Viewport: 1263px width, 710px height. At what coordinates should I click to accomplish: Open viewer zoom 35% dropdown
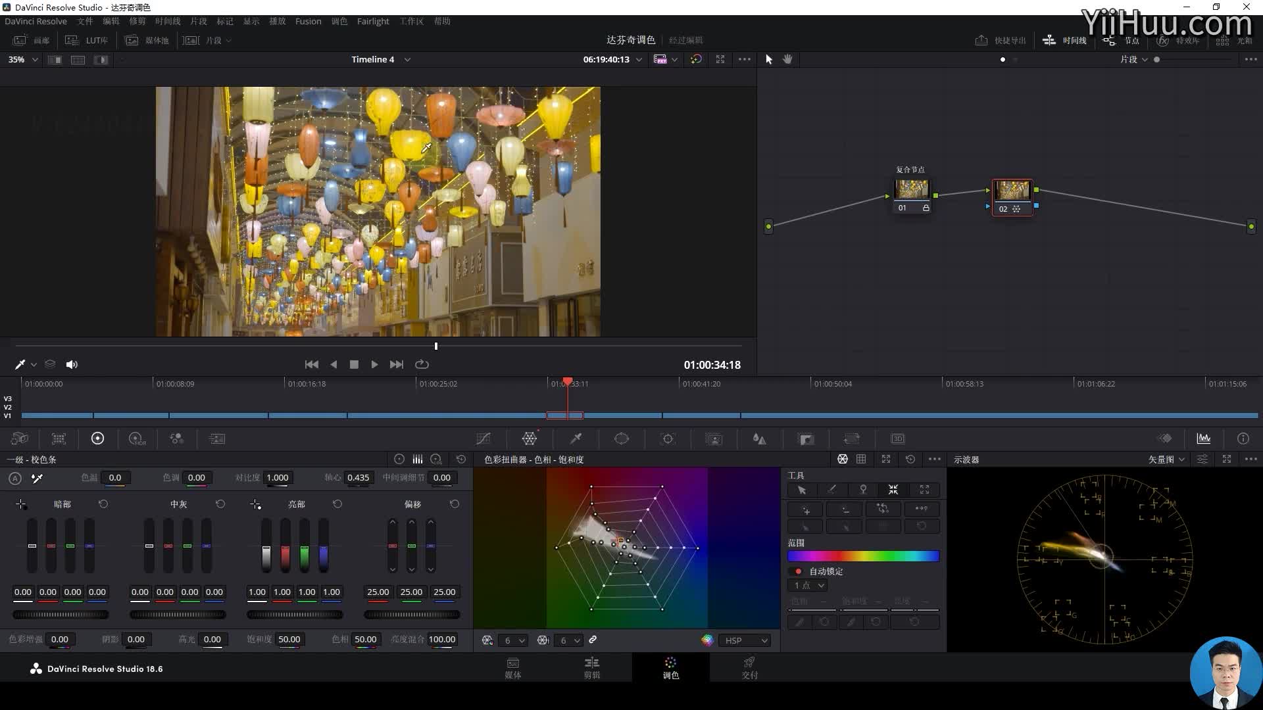[x=23, y=59]
